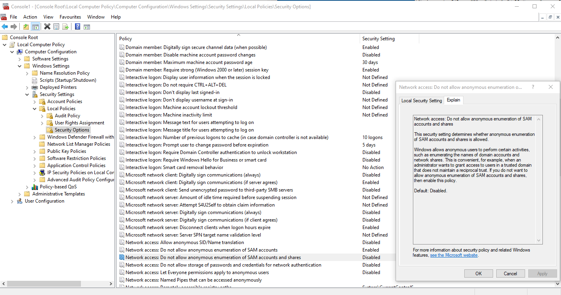This screenshot has width=561, height=295.
Task: Collapse the Local Computer Policy node
Action: 5,45
